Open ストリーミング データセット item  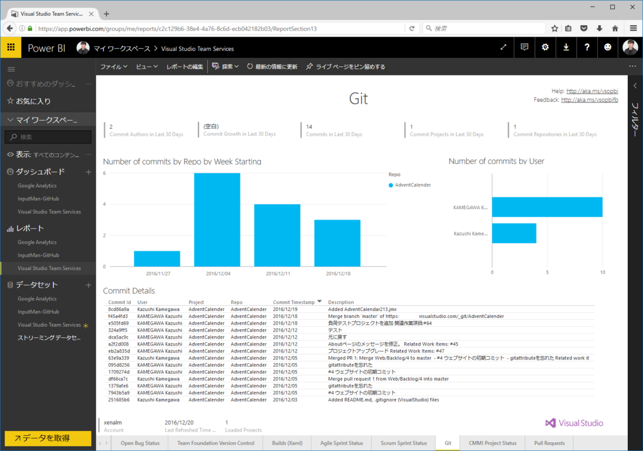click(49, 338)
